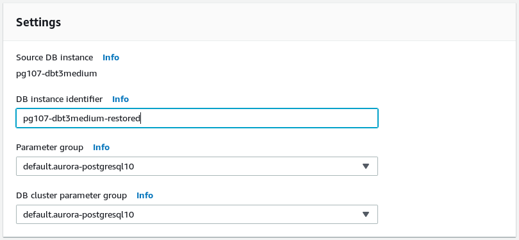This screenshot has height=240, width=519.
Task: Open Info link beside DB instance identifier
Action: 120,99
